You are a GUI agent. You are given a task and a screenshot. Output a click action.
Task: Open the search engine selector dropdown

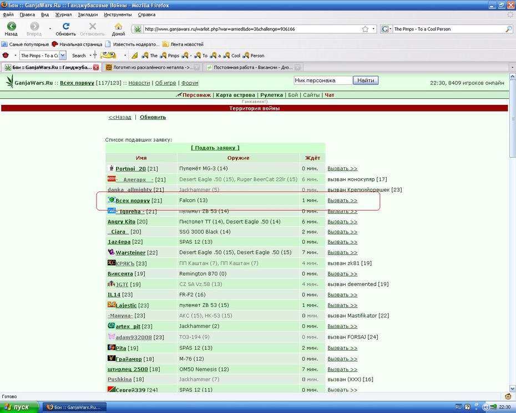pyautogui.click(x=386, y=29)
